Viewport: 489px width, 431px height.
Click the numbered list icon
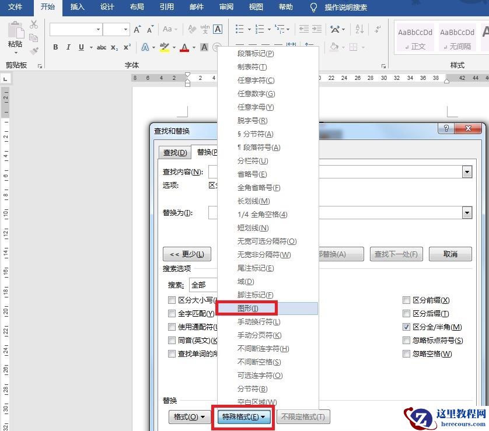pyautogui.click(x=260, y=29)
